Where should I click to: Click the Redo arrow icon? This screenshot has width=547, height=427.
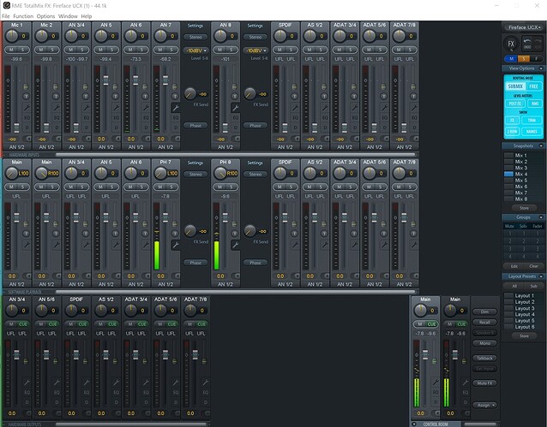(538, 42)
